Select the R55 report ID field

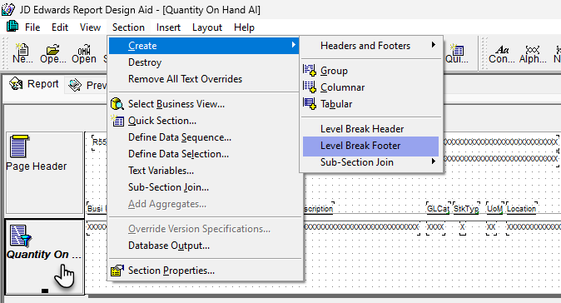click(99, 142)
